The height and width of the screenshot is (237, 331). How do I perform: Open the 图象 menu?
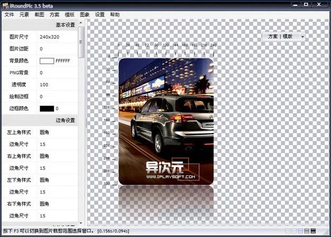pyautogui.click(x=85, y=14)
